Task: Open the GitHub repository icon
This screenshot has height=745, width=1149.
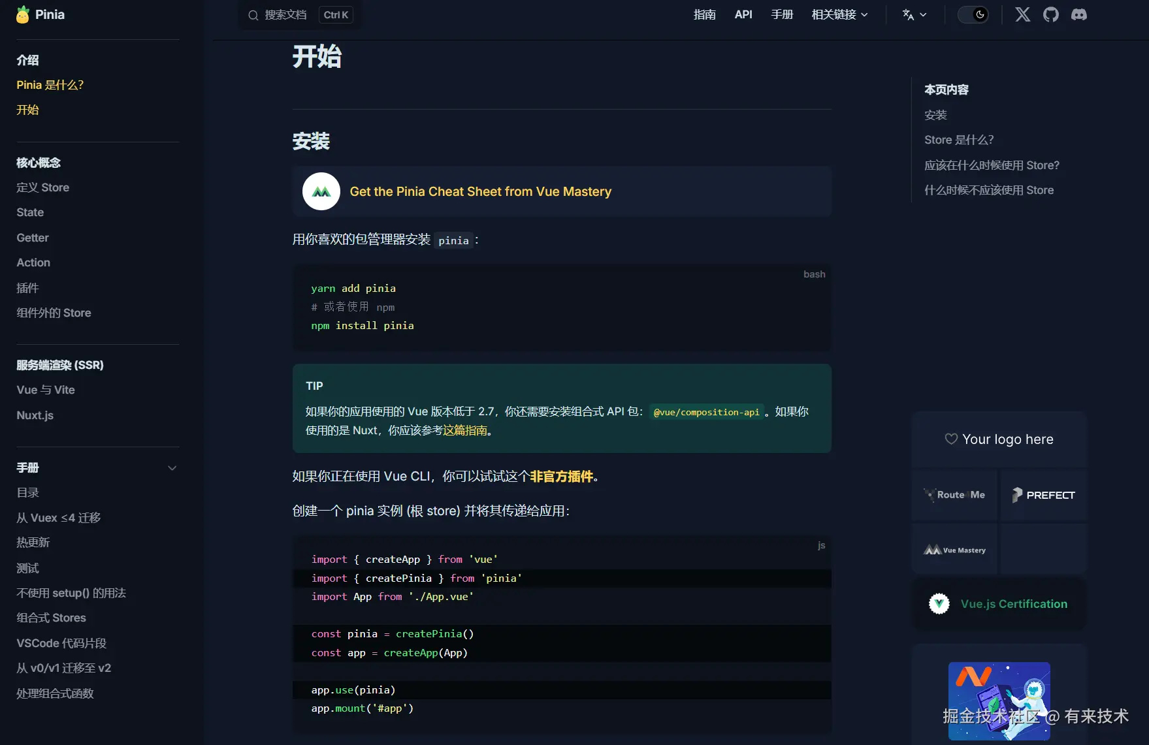Action: point(1051,14)
